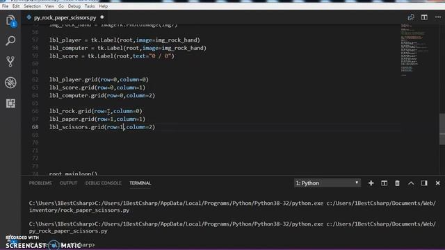Screen dimensions: 445x250
Task: Kill terminal with the trash icon
Action: [397, 183]
